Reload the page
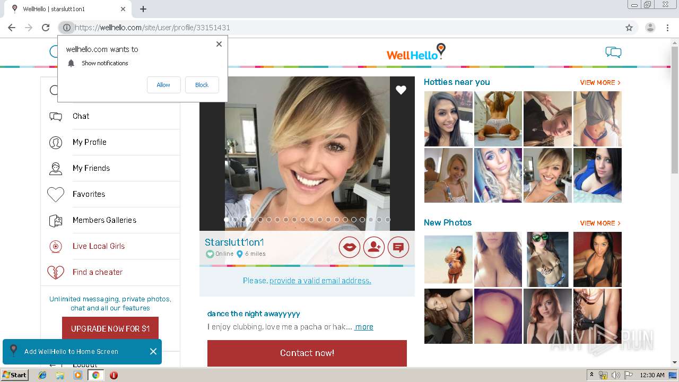Viewport: 679px width, 382px height. 46,28
